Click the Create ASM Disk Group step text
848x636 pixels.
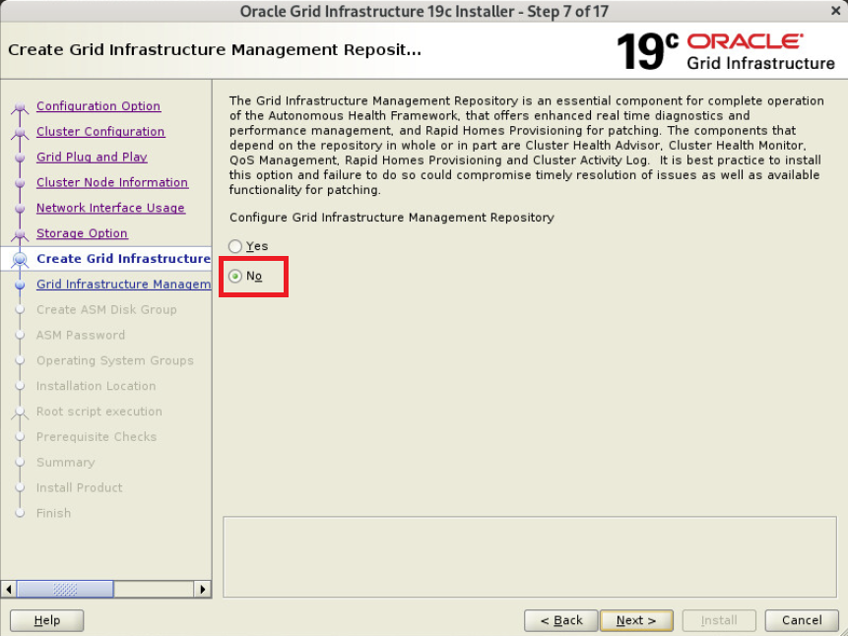tap(106, 309)
